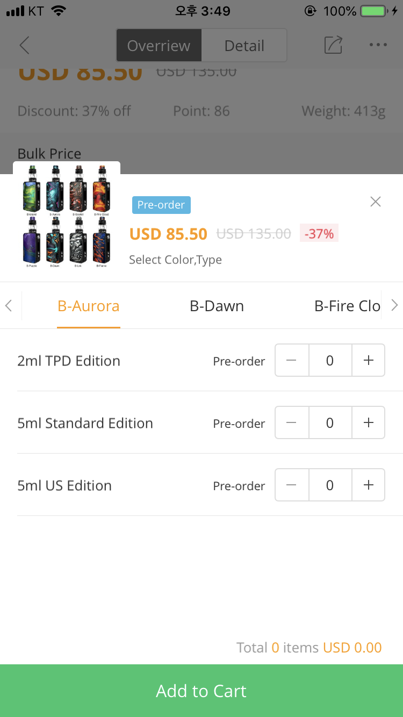This screenshot has width=403, height=717.
Task: Edit 5ml US Edition quantity field
Action: (330, 485)
